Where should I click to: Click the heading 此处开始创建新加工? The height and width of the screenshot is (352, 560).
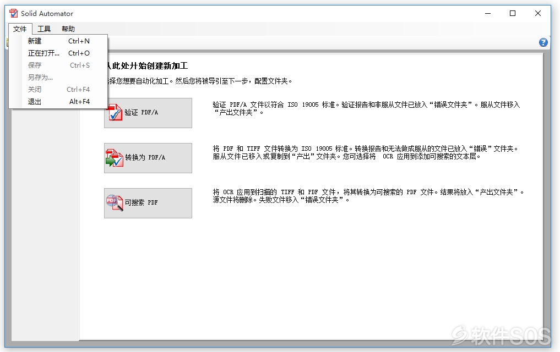(148, 65)
